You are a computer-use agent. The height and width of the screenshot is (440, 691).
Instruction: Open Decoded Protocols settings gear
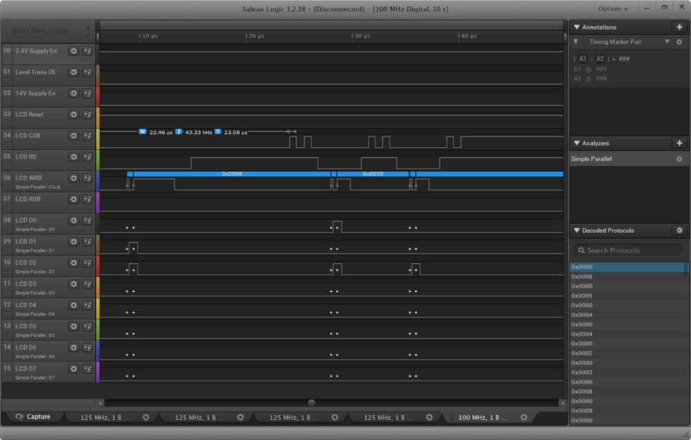click(x=679, y=230)
